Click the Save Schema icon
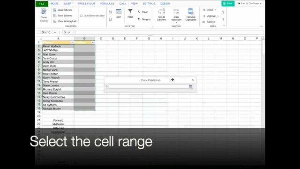 [x=55, y=15]
